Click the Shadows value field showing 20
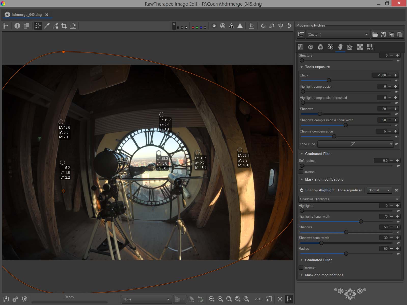The width and height of the screenshot is (407, 305). [x=383, y=109]
